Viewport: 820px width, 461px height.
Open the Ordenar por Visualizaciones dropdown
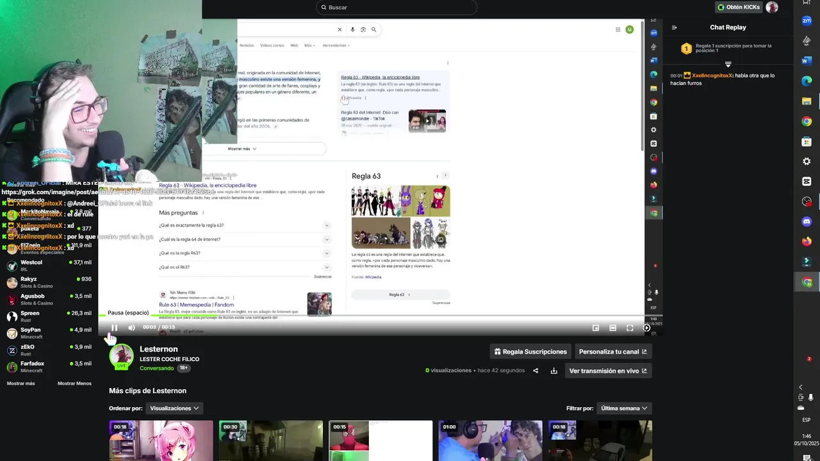click(174, 408)
